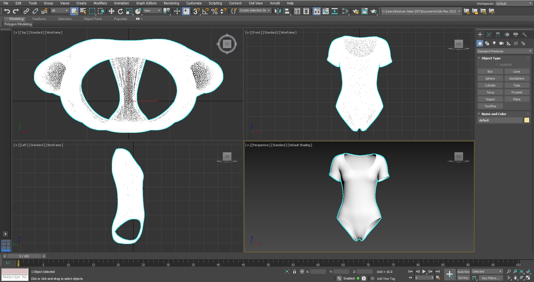The image size is (534, 282).
Task: Toggle the Ribbon display icon
Action: 317,11
